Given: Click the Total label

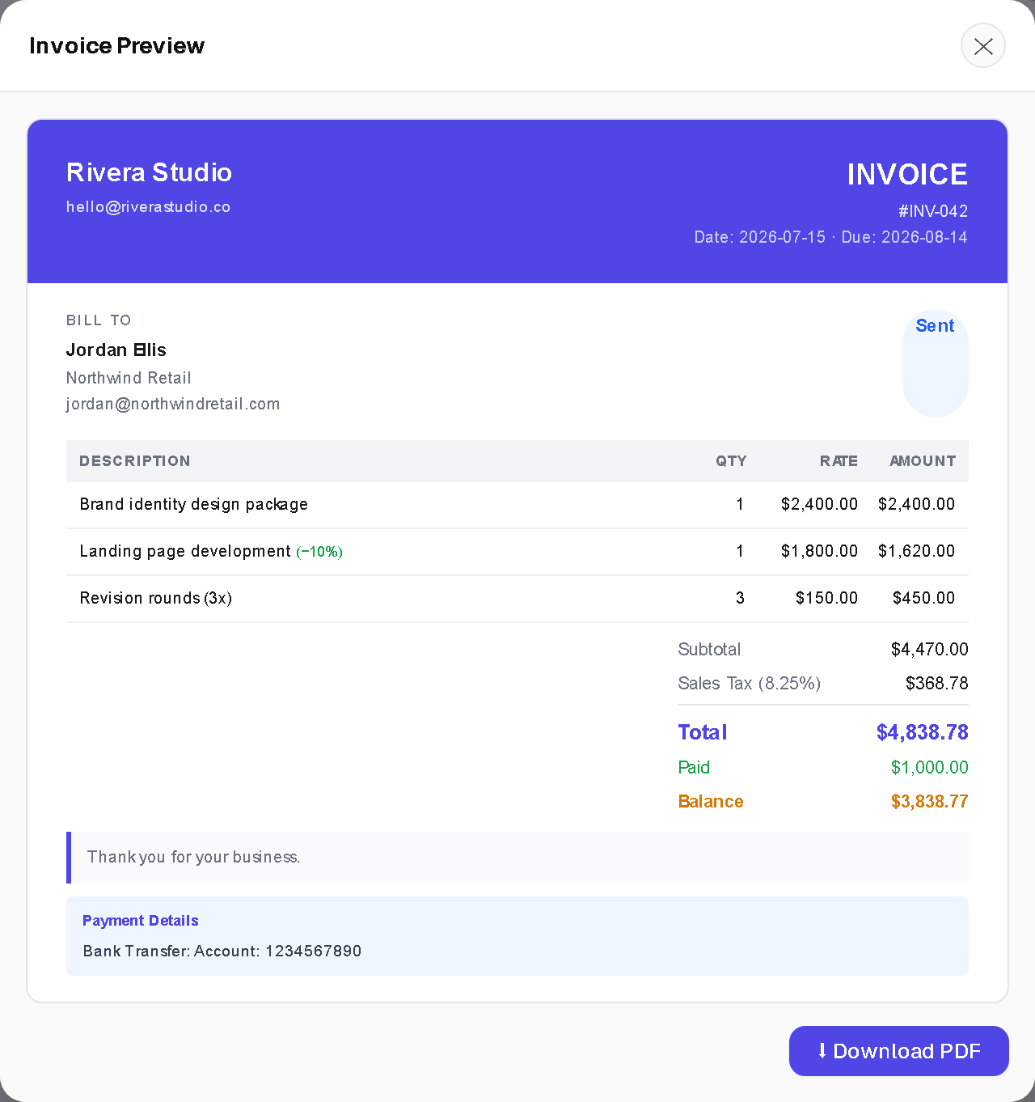Looking at the screenshot, I should pos(703,732).
